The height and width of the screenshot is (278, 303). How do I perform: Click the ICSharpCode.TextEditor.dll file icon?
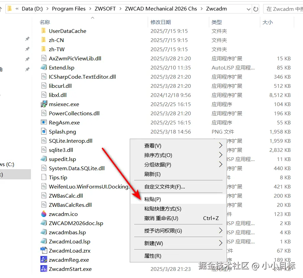pos(44,77)
